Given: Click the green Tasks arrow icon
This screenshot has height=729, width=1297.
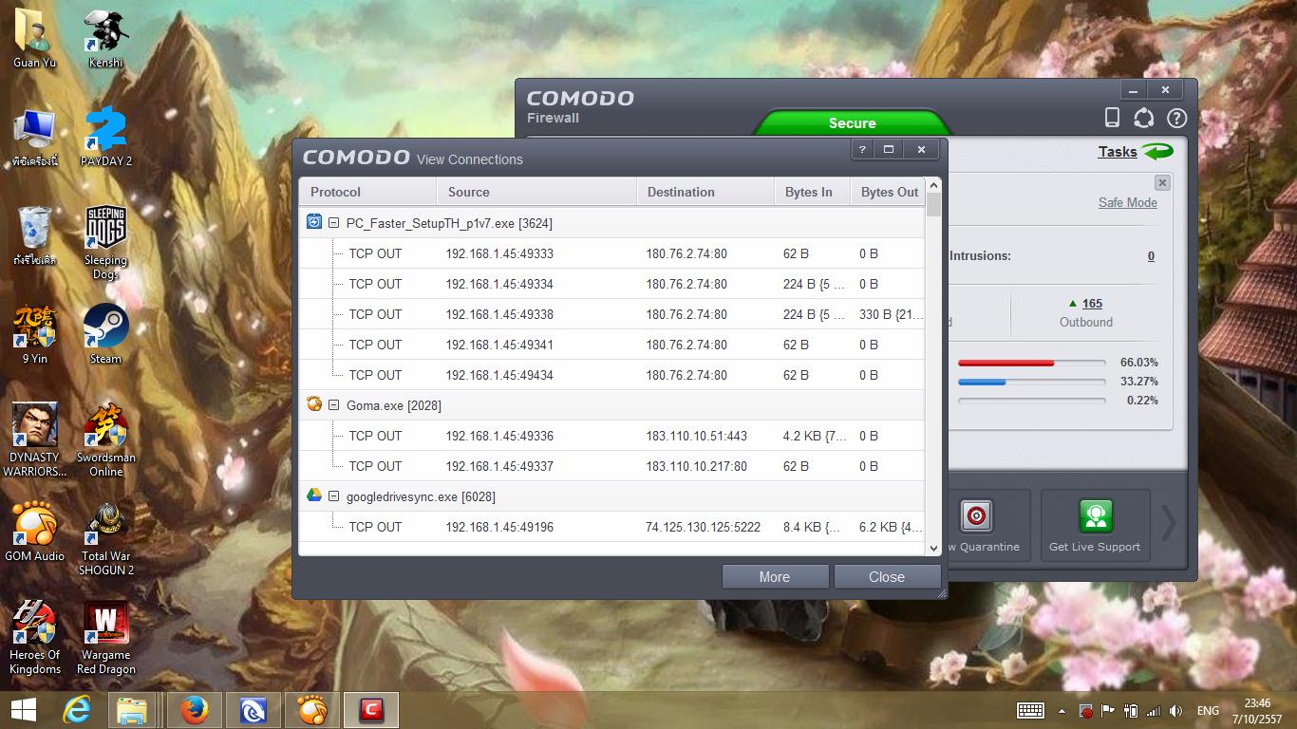Looking at the screenshot, I should (x=1157, y=152).
